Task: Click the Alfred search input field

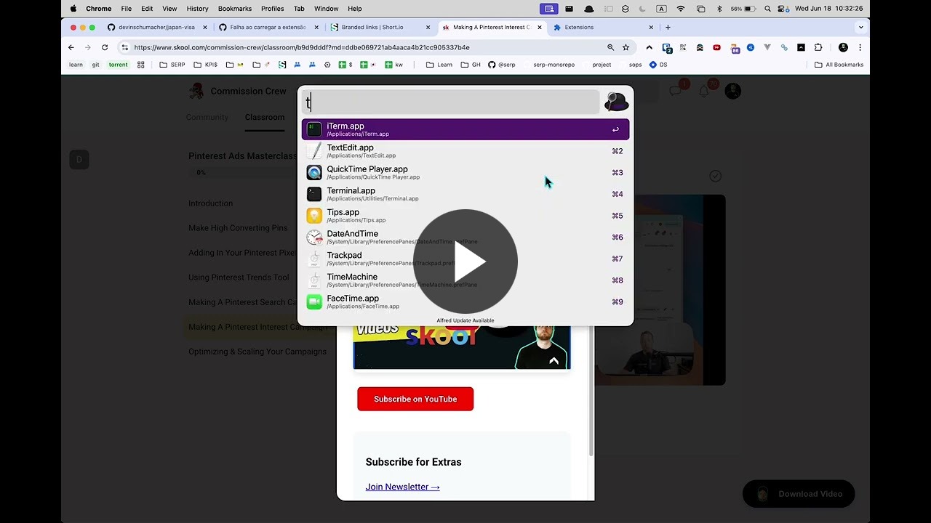Action: coord(451,102)
